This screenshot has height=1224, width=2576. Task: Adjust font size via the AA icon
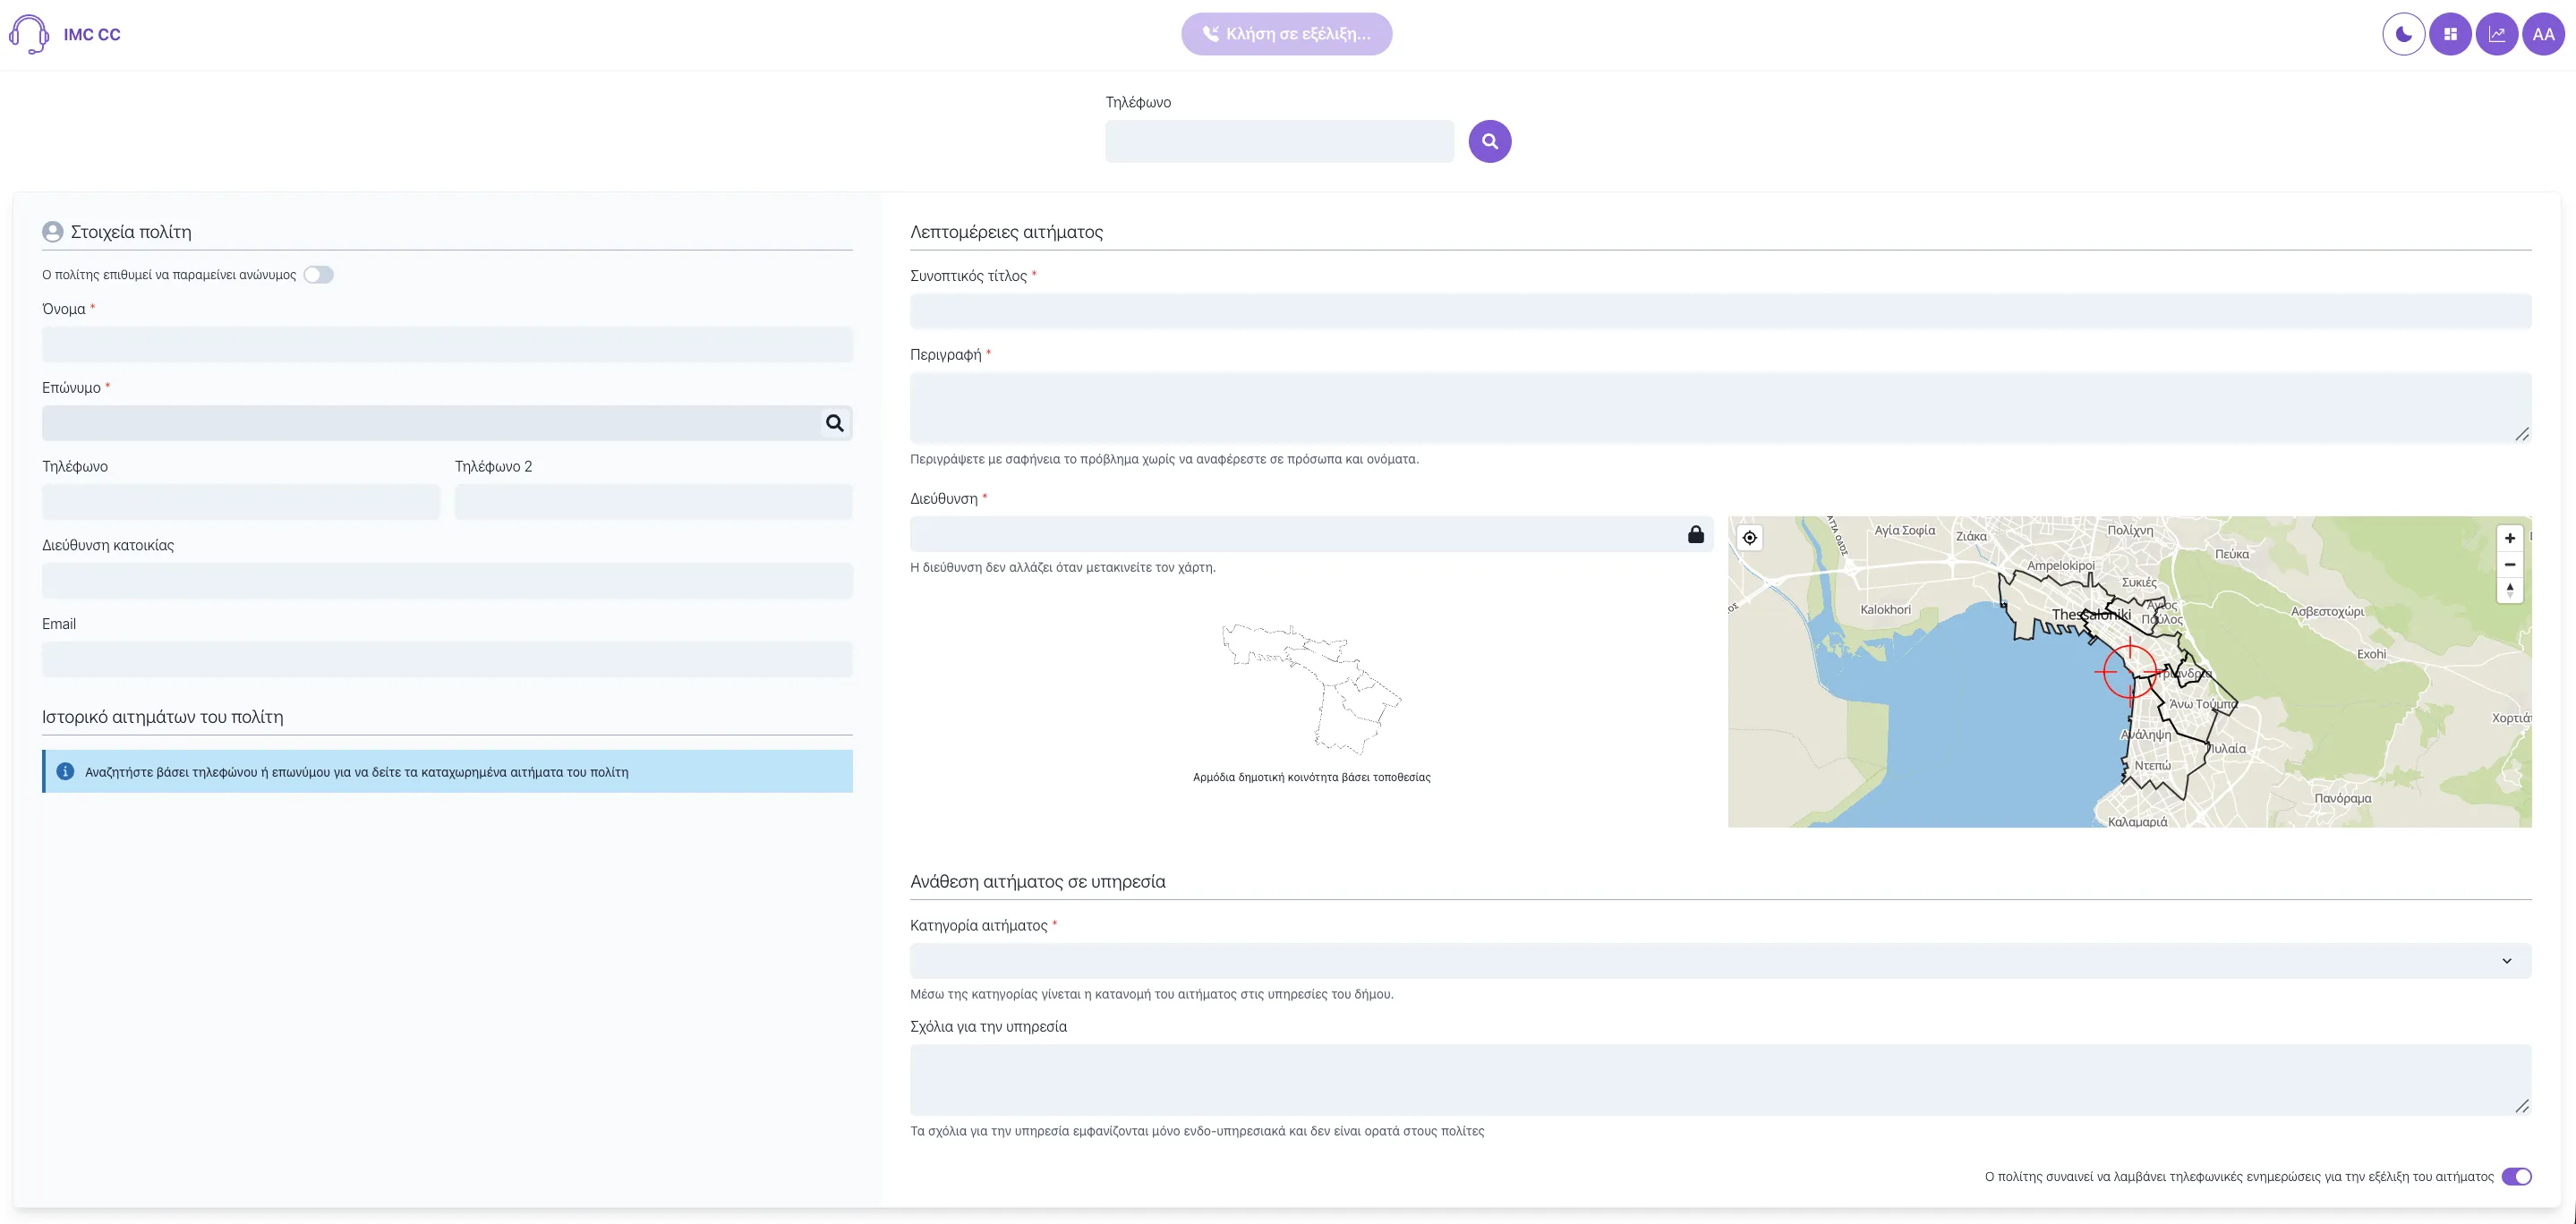point(2543,33)
